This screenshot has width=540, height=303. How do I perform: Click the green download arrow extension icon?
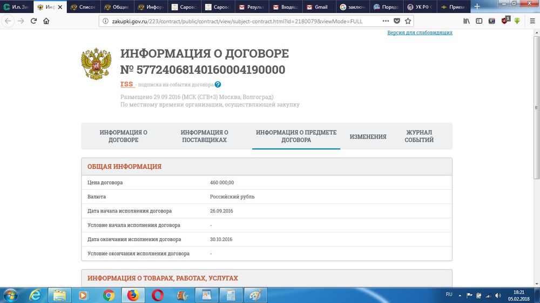tap(517, 21)
